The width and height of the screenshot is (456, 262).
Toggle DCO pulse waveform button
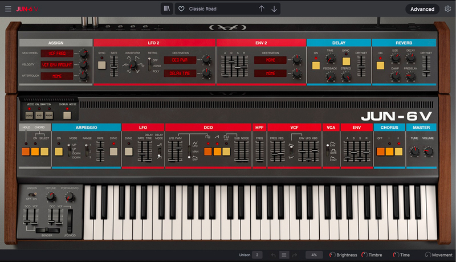tap(208, 152)
